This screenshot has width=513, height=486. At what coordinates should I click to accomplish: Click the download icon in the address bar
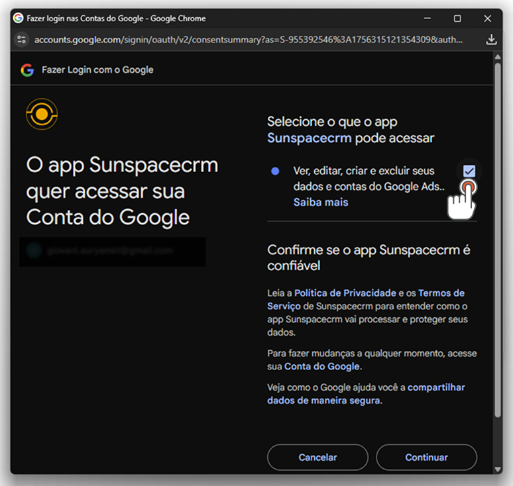pos(491,40)
